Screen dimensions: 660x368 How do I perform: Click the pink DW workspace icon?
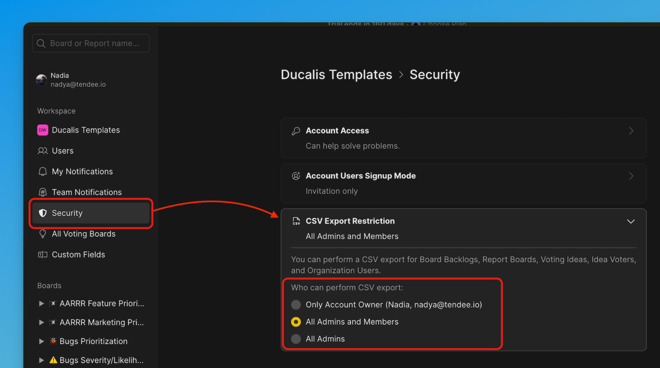(x=42, y=130)
